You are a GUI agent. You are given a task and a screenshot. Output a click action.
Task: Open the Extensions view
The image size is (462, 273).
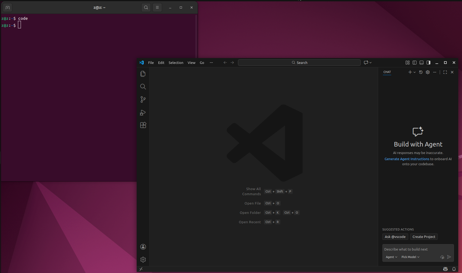(x=143, y=125)
